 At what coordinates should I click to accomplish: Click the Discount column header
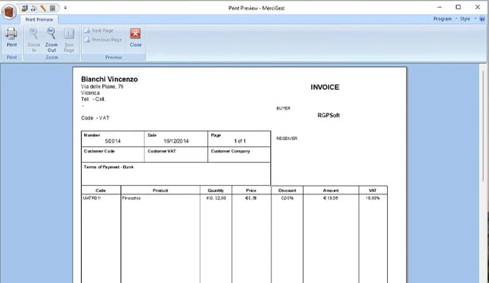point(287,190)
